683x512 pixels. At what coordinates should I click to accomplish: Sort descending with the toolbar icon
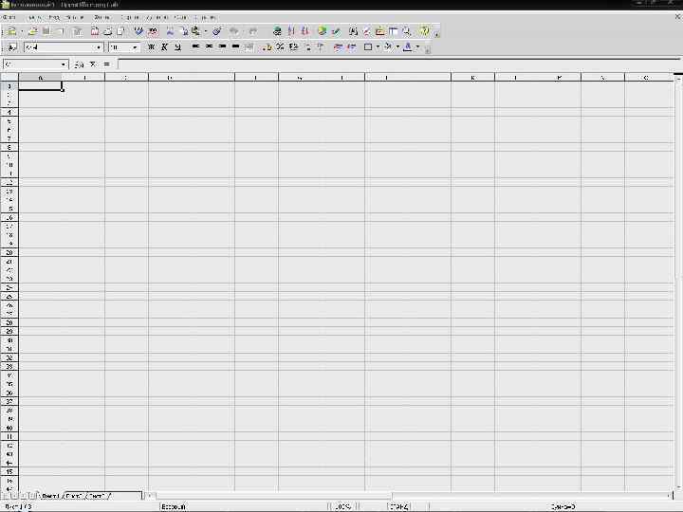click(305, 31)
